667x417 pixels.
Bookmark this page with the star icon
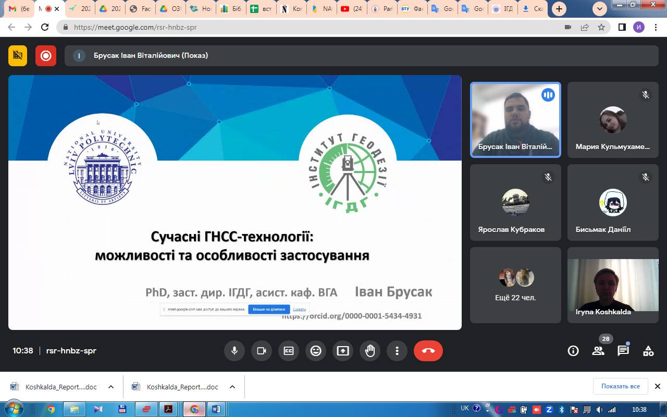(x=601, y=27)
